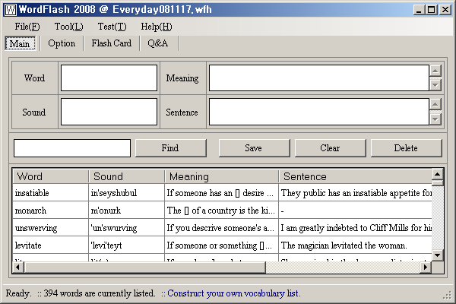Click into the Sound input field
Viewport: 456px width, 304px height.
[x=109, y=112]
